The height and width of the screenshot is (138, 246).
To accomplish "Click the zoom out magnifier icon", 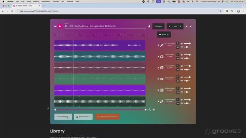I will [x=150, y=110].
